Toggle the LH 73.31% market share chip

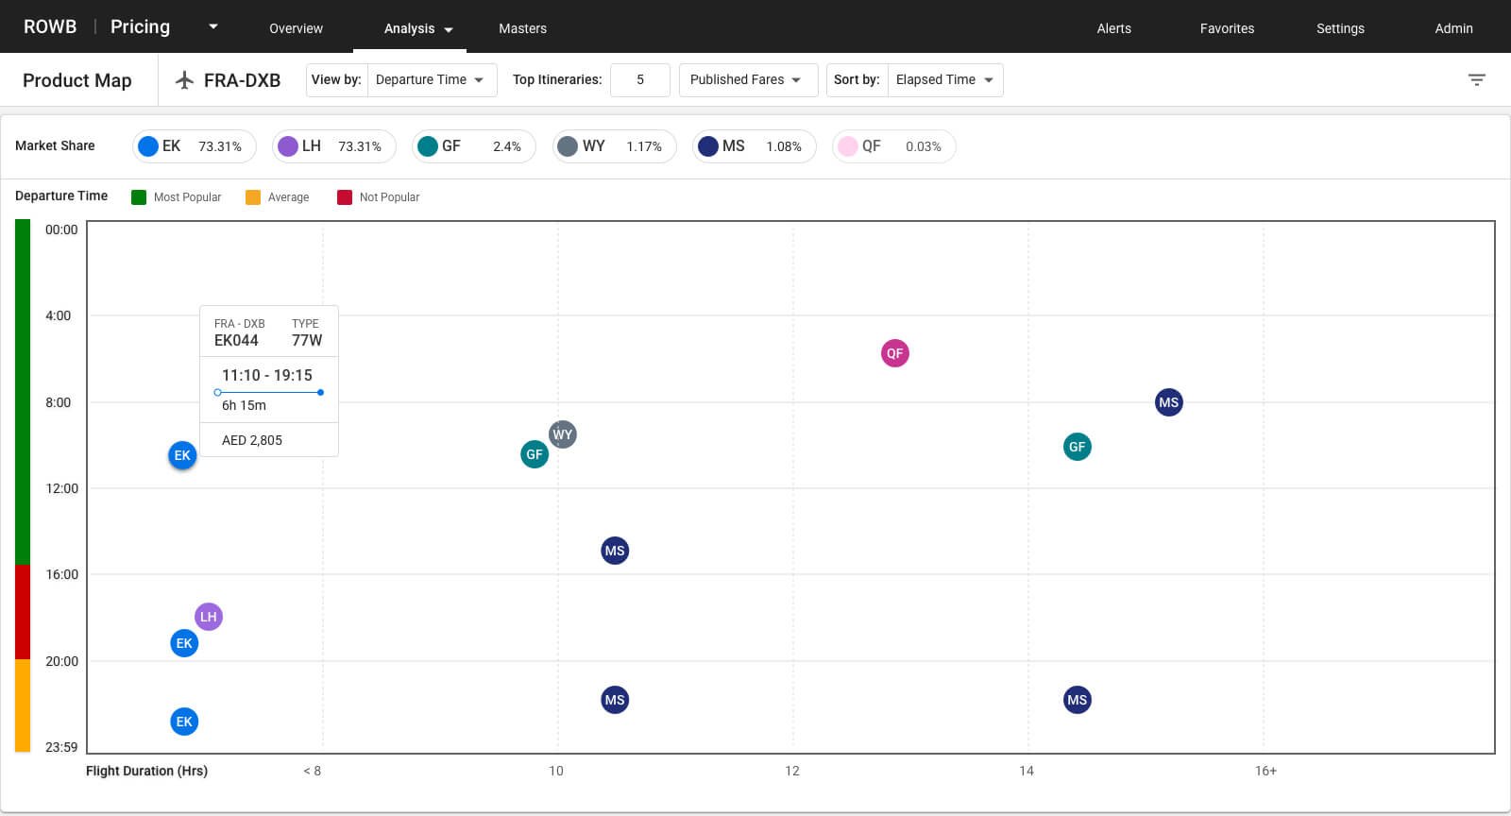coord(334,146)
